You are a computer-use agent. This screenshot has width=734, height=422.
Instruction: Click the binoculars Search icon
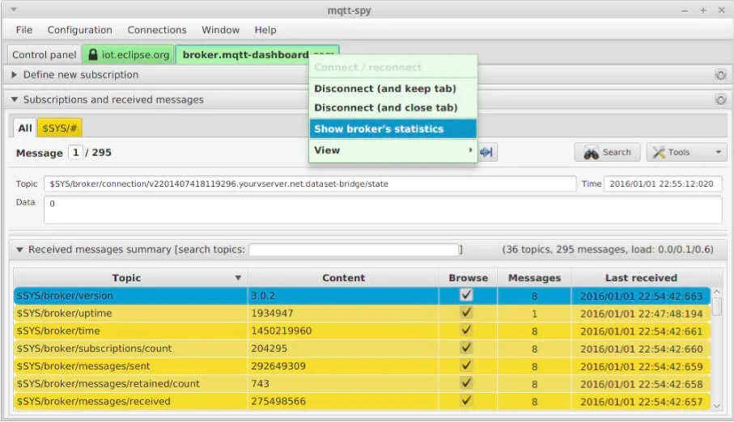[592, 153]
